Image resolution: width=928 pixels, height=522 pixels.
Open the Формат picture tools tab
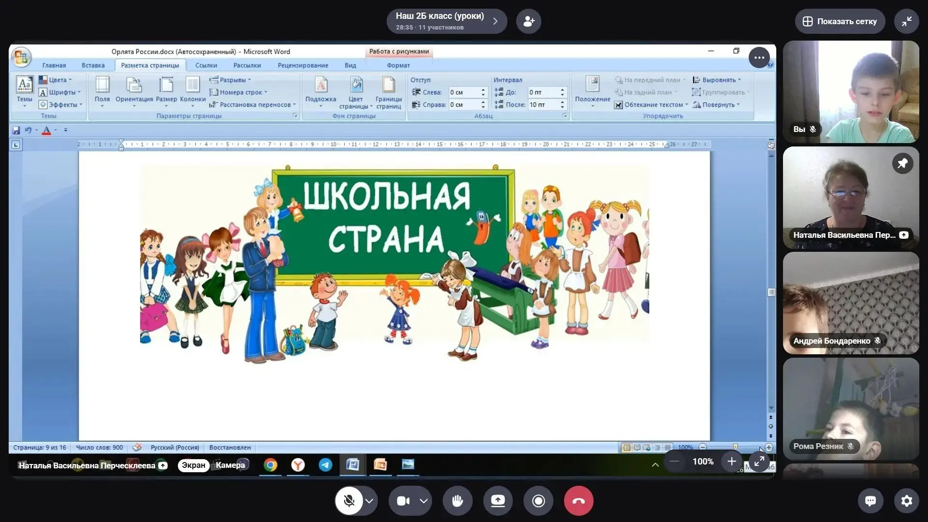coord(398,65)
